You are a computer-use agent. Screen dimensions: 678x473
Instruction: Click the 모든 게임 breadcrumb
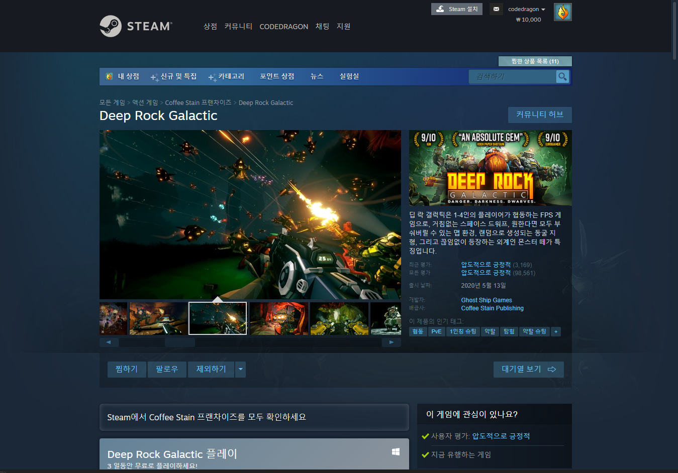pos(112,102)
